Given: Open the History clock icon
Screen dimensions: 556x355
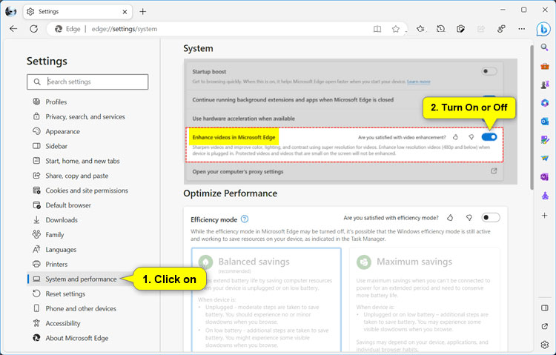Looking at the screenshot, I should tap(441, 29).
